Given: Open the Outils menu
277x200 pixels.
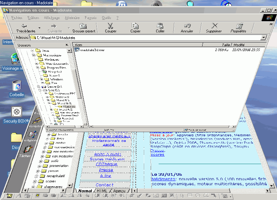Looking at the screenshot, I should pyautogui.click(x=106, y=18).
